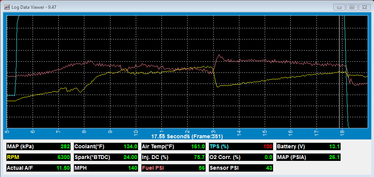Click the Spark value 24.00
The image size is (374, 177).
(130, 157)
